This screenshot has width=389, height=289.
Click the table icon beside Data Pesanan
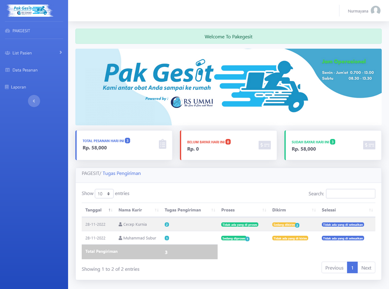pyautogui.click(x=8, y=70)
